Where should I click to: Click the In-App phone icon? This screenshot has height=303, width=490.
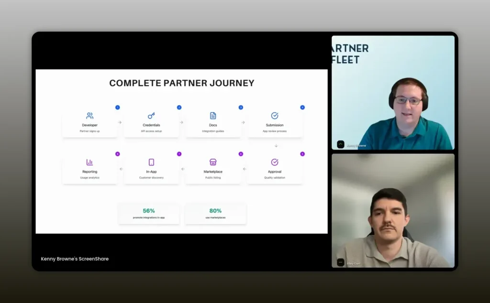(x=151, y=162)
